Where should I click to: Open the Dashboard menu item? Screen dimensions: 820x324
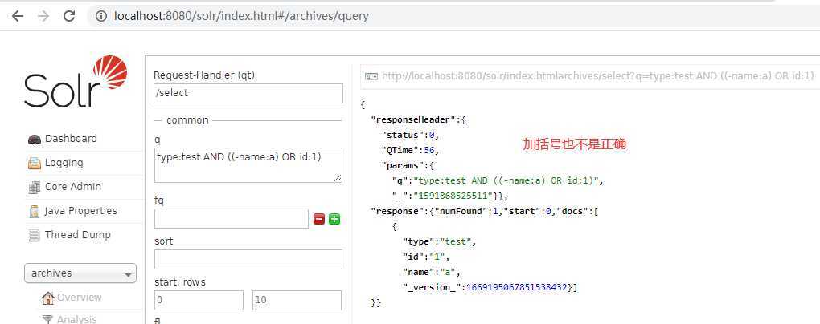[x=70, y=139]
